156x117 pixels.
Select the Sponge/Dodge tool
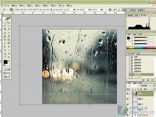(9, 43)
